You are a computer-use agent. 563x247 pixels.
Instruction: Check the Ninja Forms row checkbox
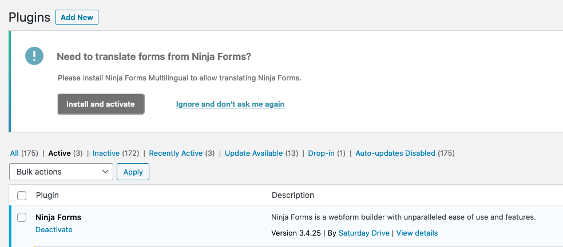click(x=22, y=217)
